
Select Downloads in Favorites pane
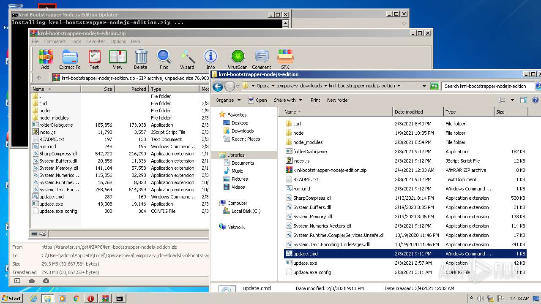pos(243,131)
